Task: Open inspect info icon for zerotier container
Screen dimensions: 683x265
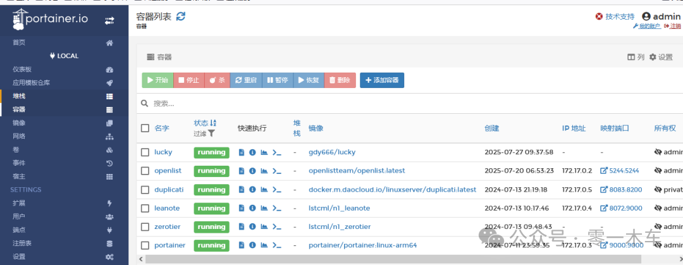Action: point(252,226)
